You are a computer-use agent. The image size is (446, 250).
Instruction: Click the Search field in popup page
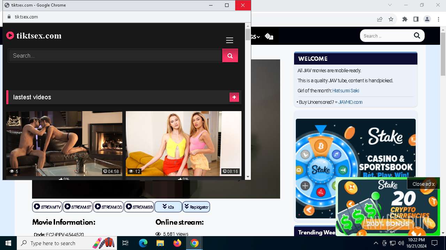click(115, 56)
